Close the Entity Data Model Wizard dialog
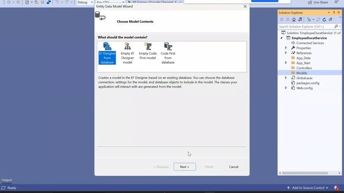Viewport: 344px width, 193px height. pos(245,6)
